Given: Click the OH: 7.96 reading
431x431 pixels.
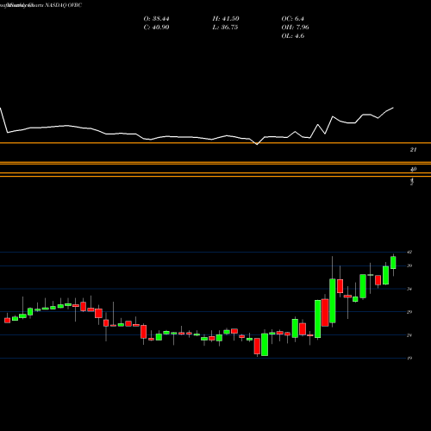Looking at the screenshot, I should (x=295, y=28).
